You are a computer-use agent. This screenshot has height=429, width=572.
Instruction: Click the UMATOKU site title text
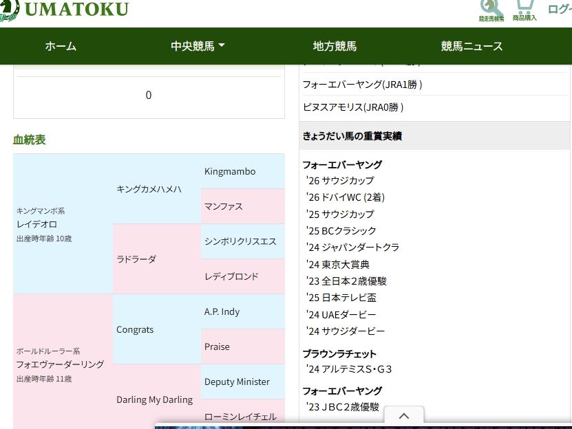click(76, 9)
